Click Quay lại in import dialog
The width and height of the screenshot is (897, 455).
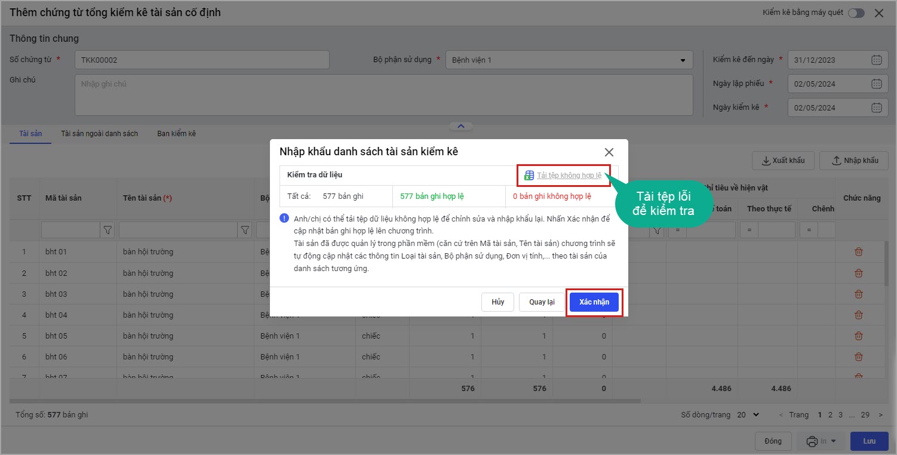(x=542, y=302)
